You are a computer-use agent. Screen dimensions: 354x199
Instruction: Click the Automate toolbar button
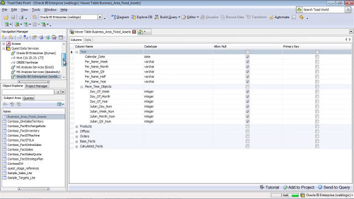pyautogui.click(x=279, y=17)
